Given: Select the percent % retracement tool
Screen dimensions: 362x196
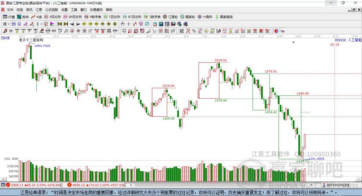Looking at the screenshot, I should (x=194, y=31).
